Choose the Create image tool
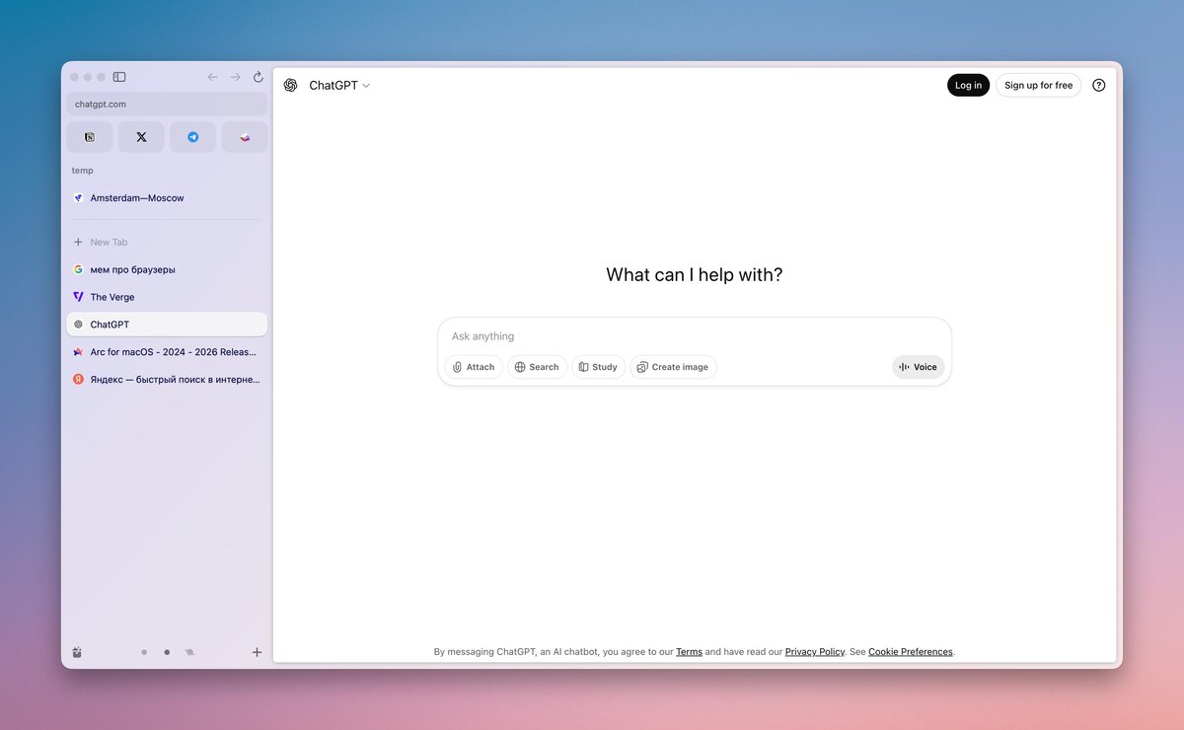This screenshot has height=730, width=1184. pyautogui.click(x=673, y=367)
